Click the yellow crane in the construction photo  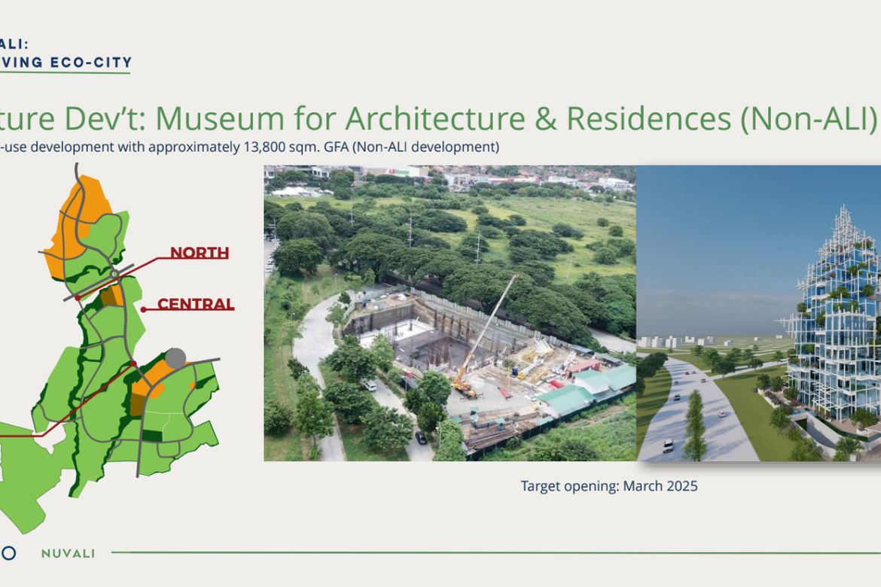[x=483, y=336]
